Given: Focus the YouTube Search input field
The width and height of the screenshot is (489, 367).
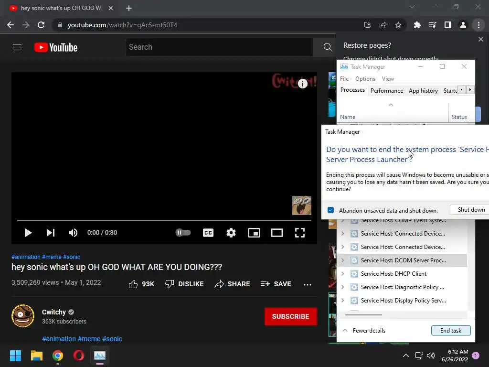Looking at the screenshot, I should (219, 47).
